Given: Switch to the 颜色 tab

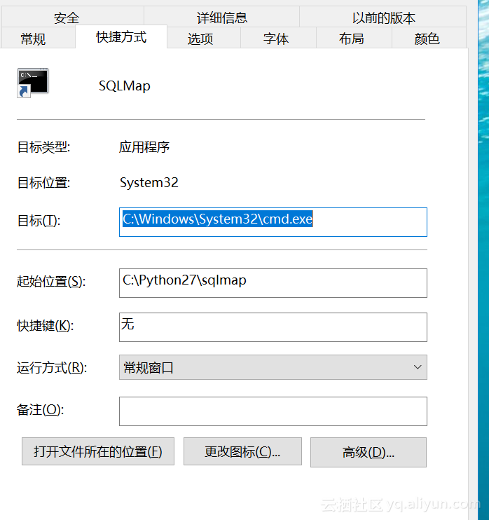Looking at the screenshot, I should click(x=429, y=39).
